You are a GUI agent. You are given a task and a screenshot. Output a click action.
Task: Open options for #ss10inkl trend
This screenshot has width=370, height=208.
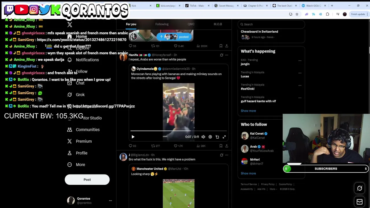(x=300, y=86)
